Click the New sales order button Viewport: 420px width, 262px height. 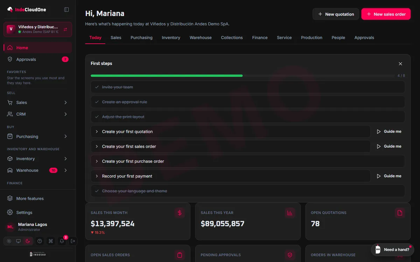(386, 14)
